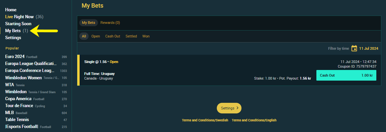The width and height of the screenshot is (386, 132).
Task: Click the My Bets page heading
Action: (93, 6)
